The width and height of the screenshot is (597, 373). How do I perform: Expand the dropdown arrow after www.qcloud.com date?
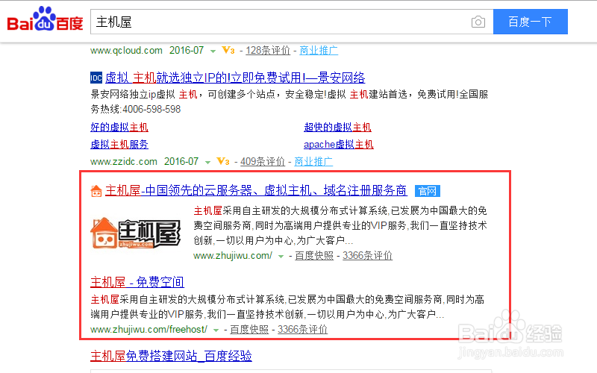[213, 51]
